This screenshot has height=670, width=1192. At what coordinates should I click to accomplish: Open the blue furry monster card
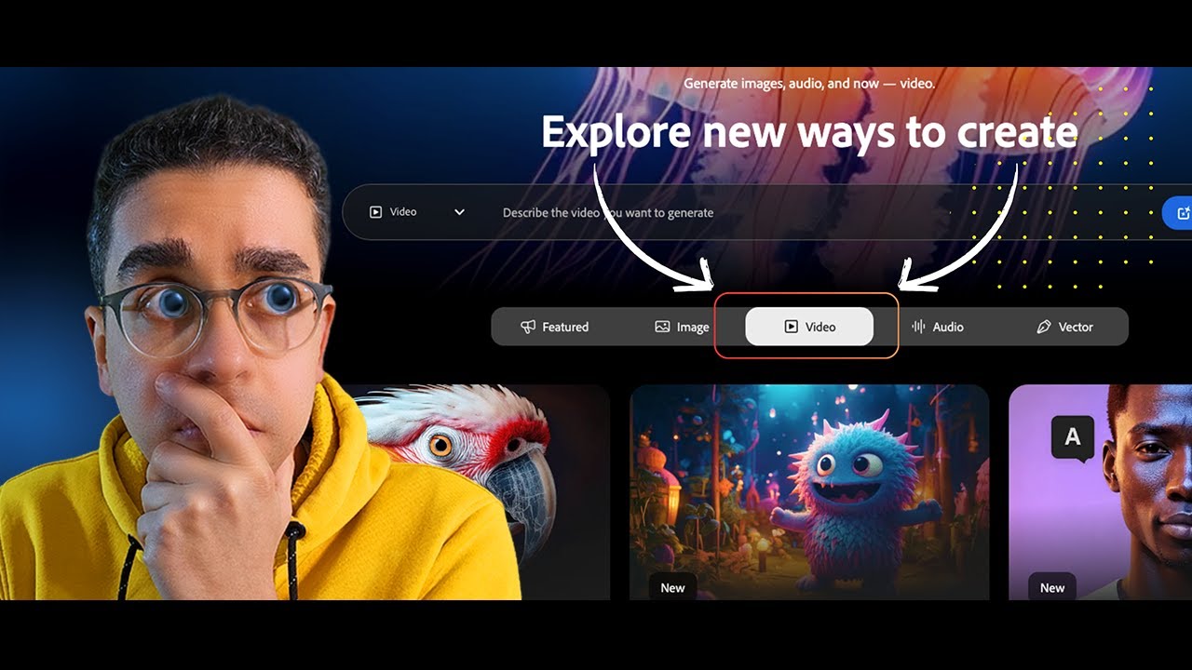(809, 492)
